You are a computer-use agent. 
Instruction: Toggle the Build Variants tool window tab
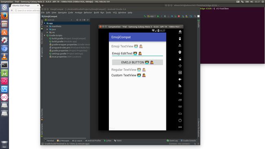click(x=42, y=130)
